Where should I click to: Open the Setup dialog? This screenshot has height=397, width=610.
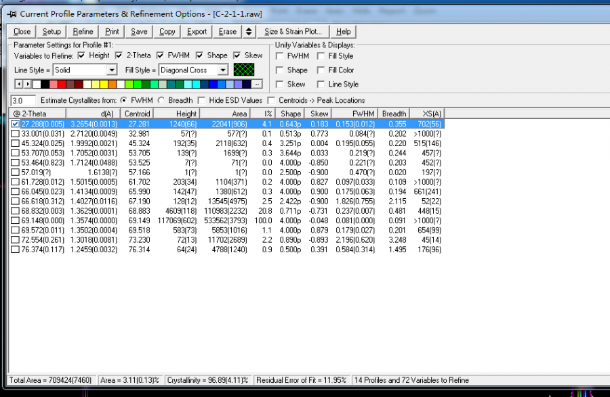[52, 32]
